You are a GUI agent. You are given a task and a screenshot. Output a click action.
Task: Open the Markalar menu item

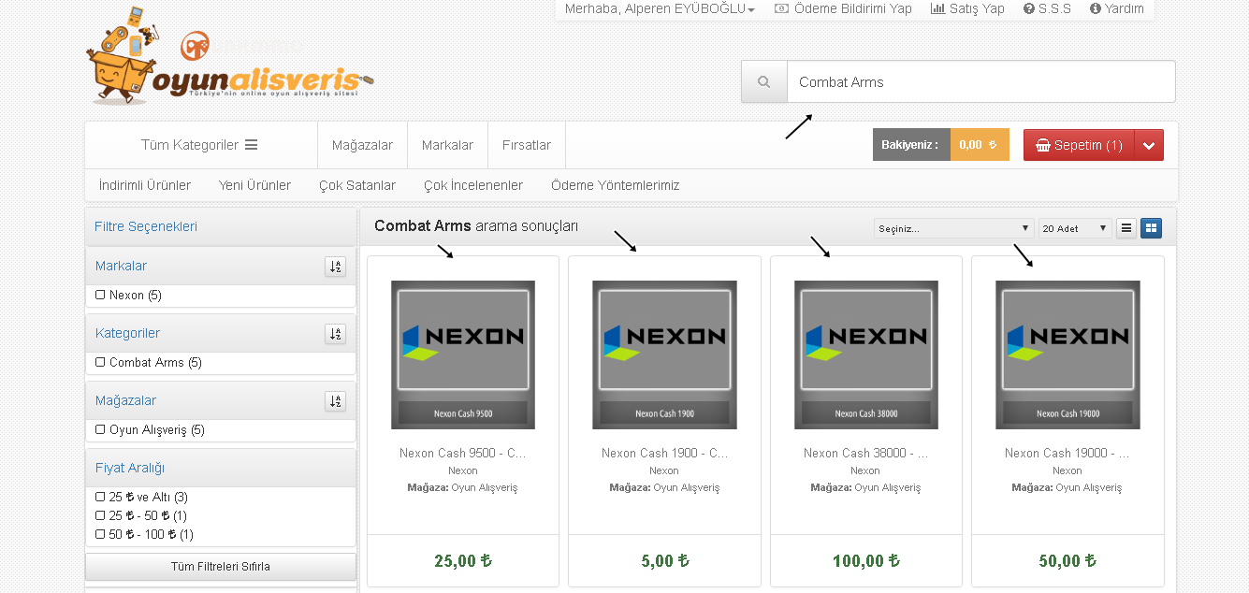pos(447,145)
